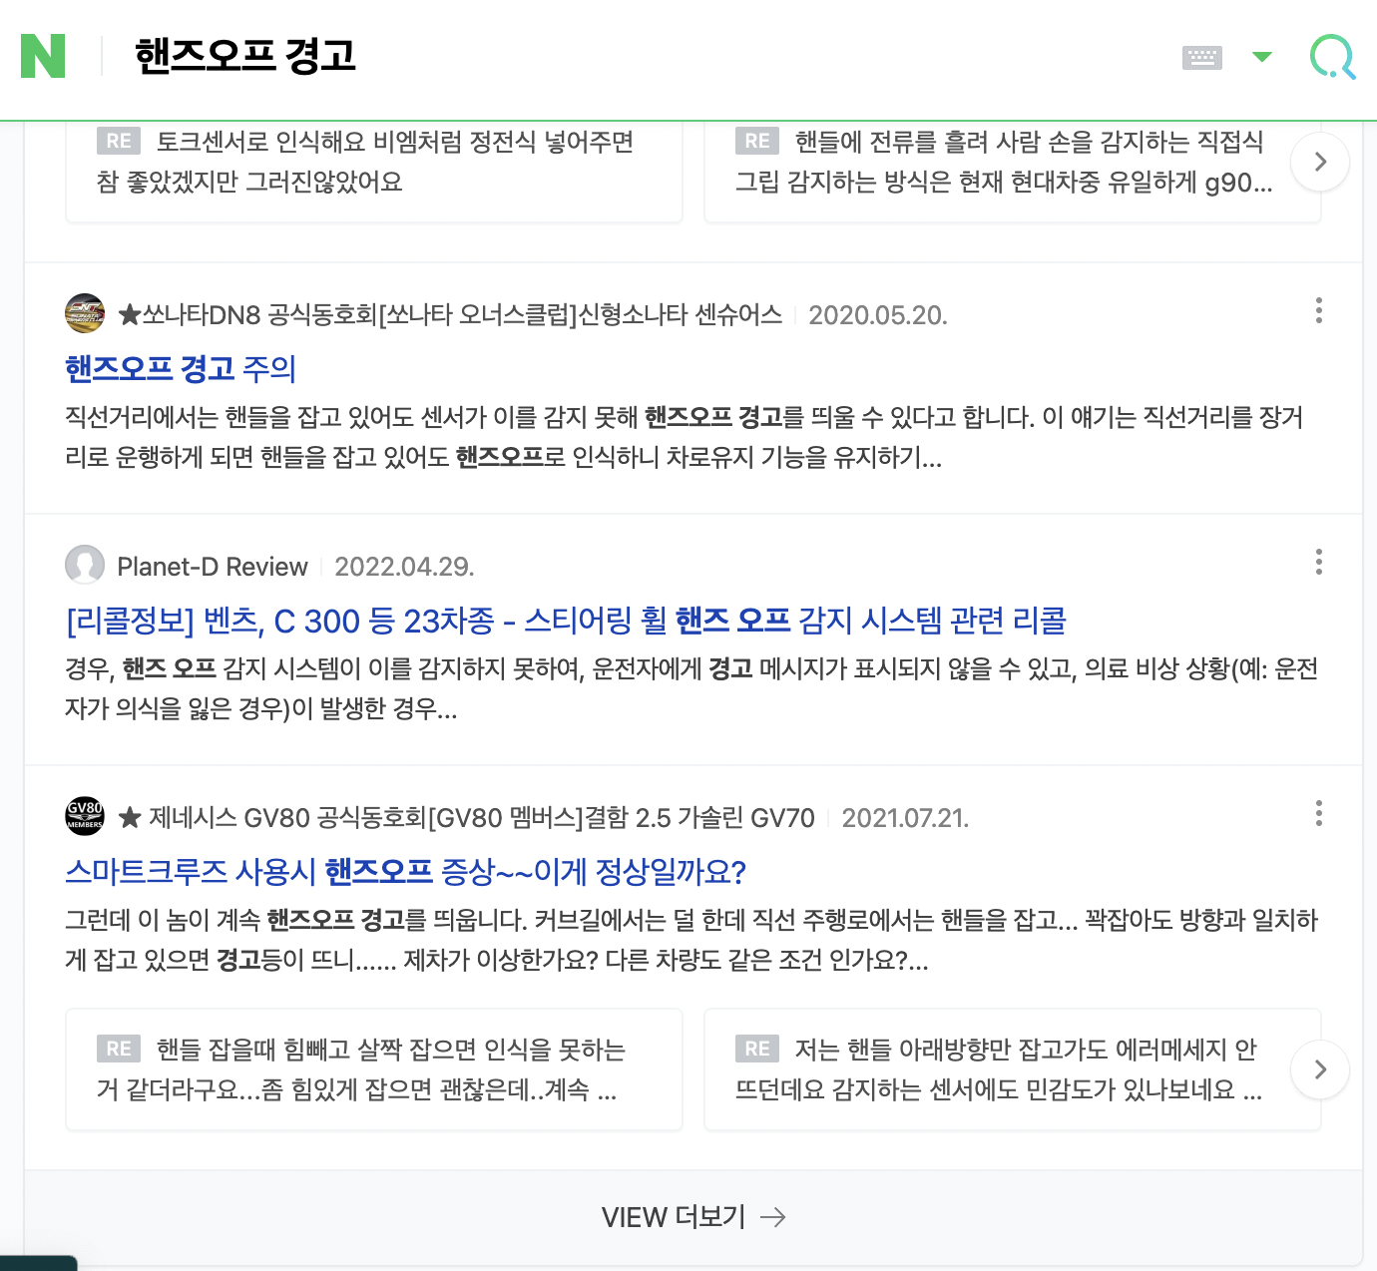The image size is (1377, 1271).
Task: Open the snippet starting 경우, 핸즈 오프 감지
Action: click(691, 688)
